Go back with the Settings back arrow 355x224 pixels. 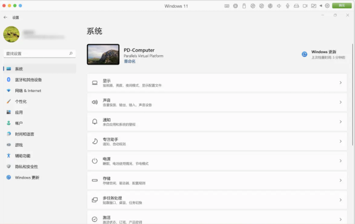click(x=5, y=18)
